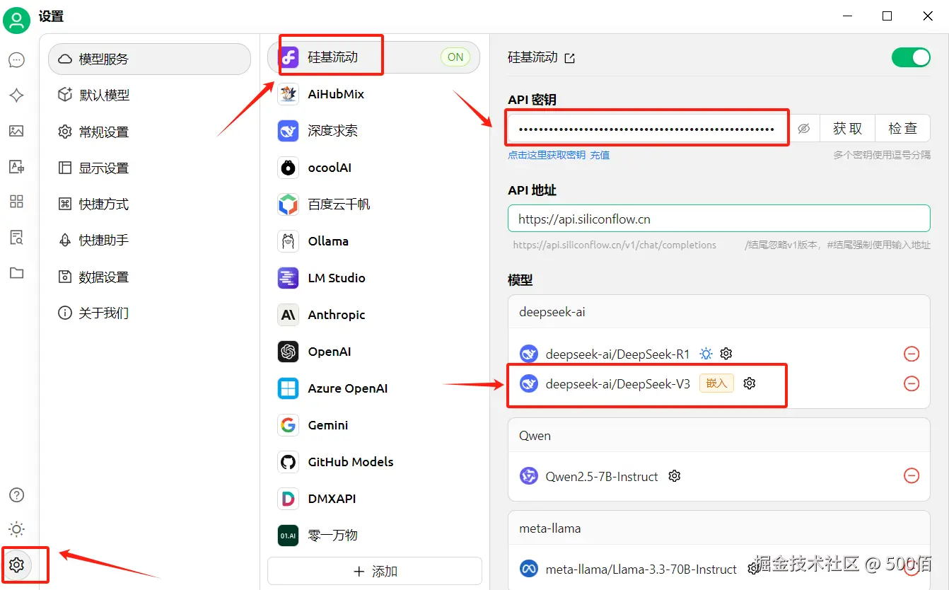The image size is (949, 590).
Task: Open the 充值 link
Action: click(600, 155)
